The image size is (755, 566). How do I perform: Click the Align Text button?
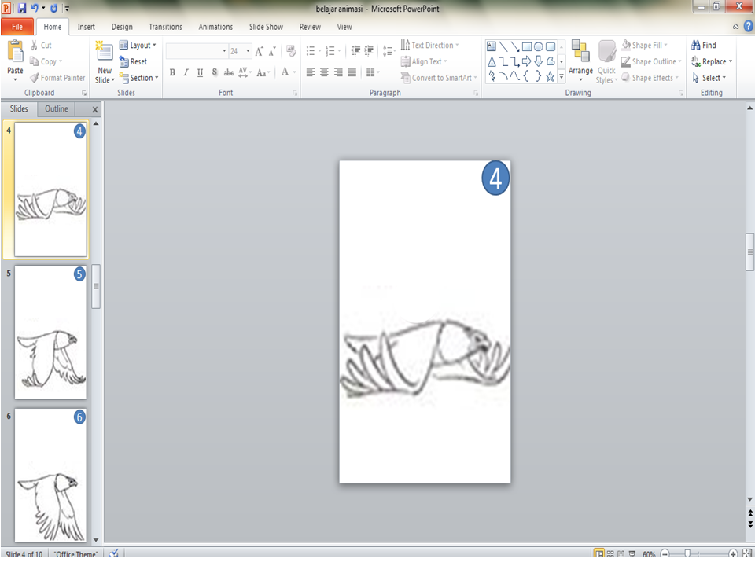pos(424,61)
